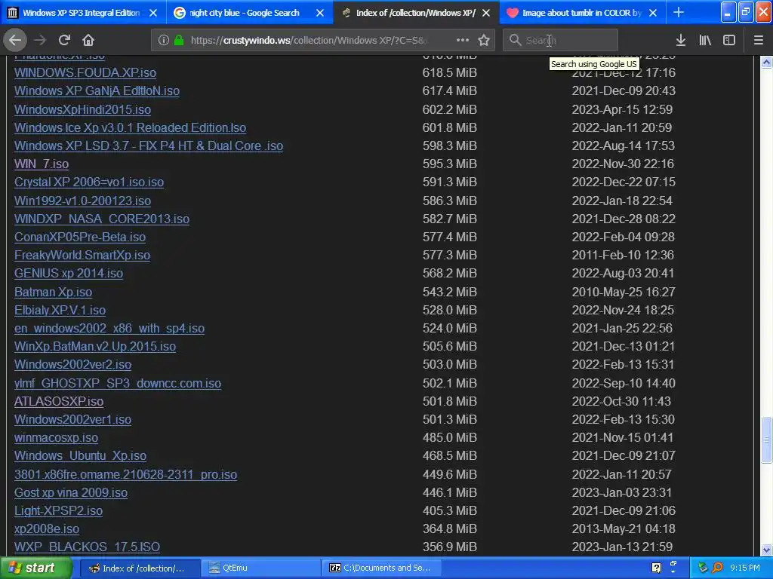Viewport: 773px width, 579px height.
Task: Click the forward navigation arrow
Action: click(x=40, y=41)
